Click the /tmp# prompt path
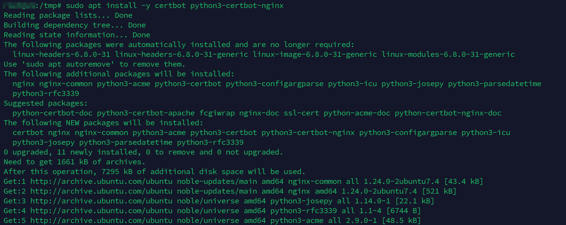Image resolution: width=566 pixels, height=225 pixels. click(48, 6)
